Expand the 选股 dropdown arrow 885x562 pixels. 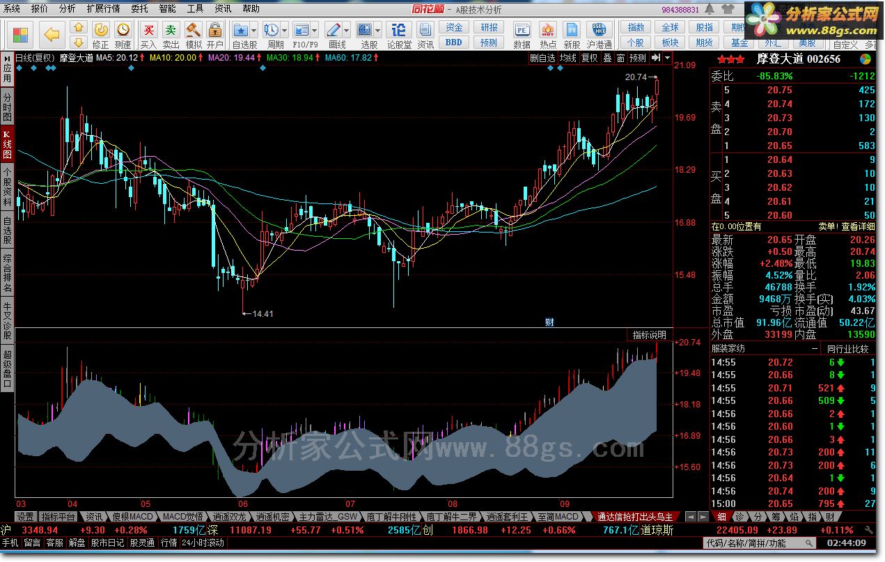point(378,30)
